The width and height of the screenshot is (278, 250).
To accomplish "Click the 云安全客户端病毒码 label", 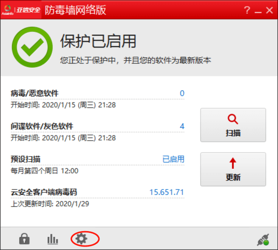I will click(x=44, y=192).
